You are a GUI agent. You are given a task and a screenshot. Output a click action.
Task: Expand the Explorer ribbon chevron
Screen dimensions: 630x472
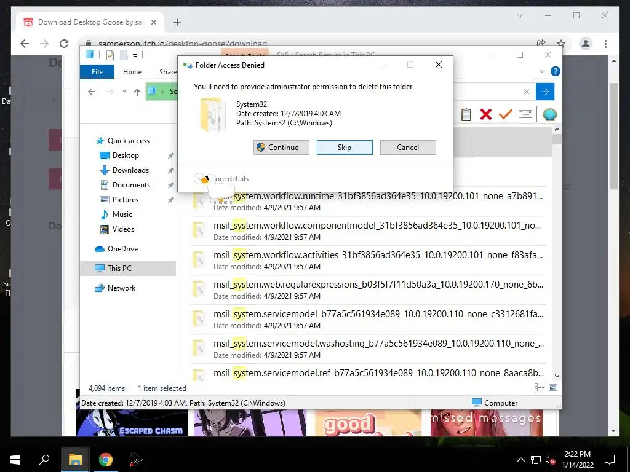tap(541, 71)
